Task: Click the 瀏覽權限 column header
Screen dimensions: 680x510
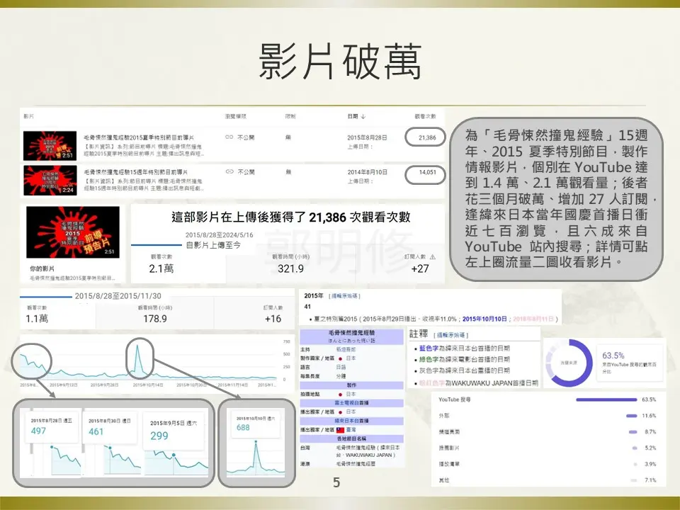Action: point(235,116)
